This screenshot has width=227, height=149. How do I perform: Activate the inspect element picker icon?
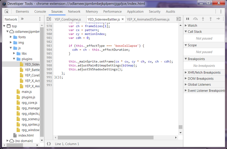tap(6, 12)
